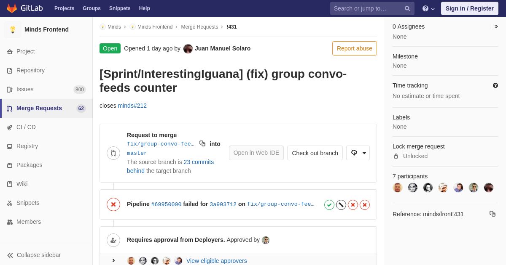Open the pipeline branch fix/group-convo-fee link
The image size is (506, 265).
(281, 204)
